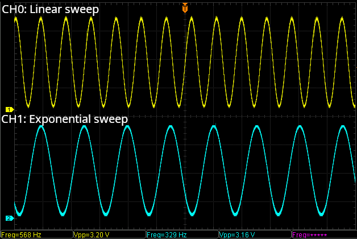Select the orange trigger position marker

[185, 8]
